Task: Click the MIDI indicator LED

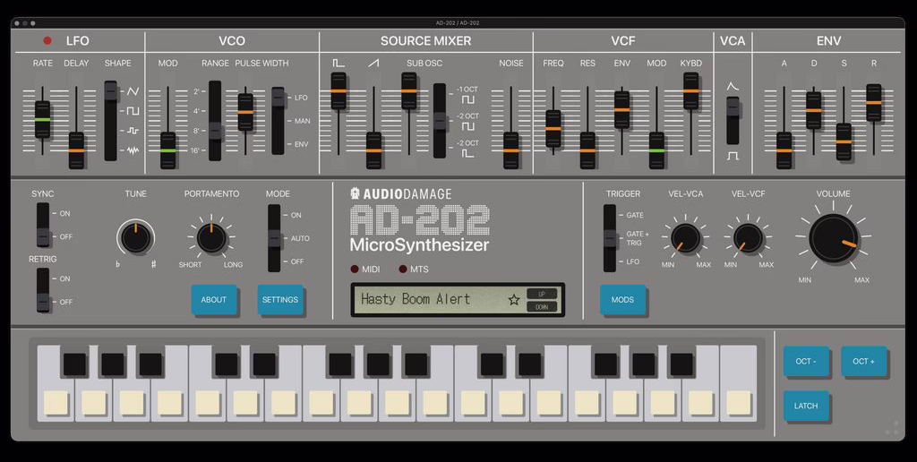Action: [x=355, y=269]
